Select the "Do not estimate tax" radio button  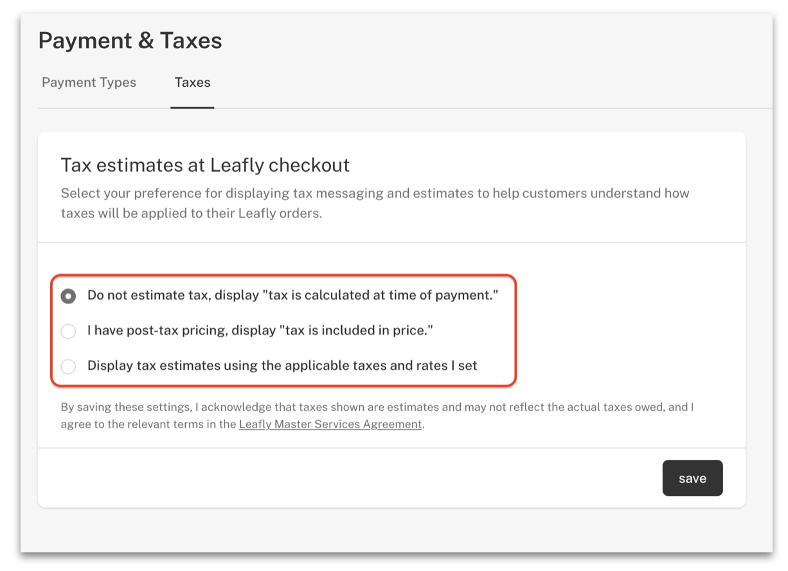coord(68,296)
